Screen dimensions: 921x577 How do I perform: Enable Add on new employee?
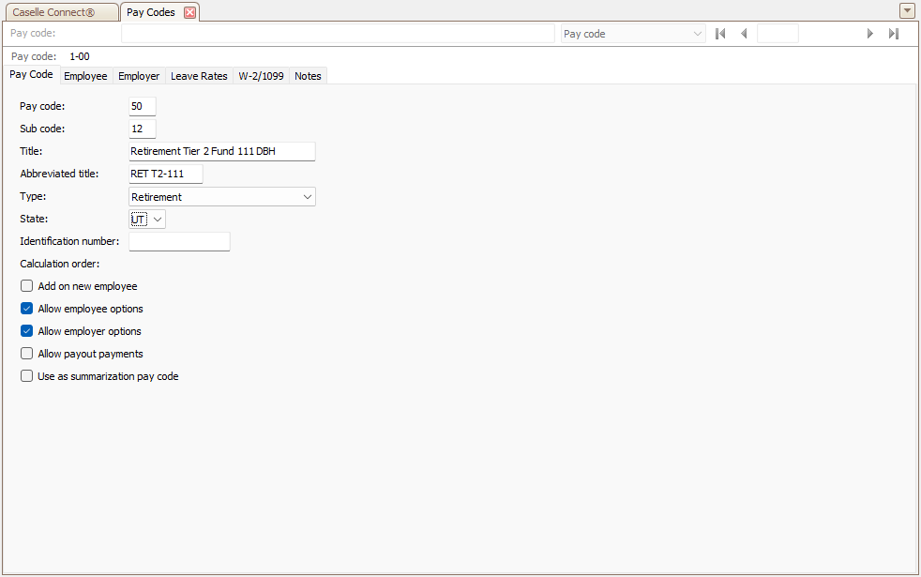(26, 286)
